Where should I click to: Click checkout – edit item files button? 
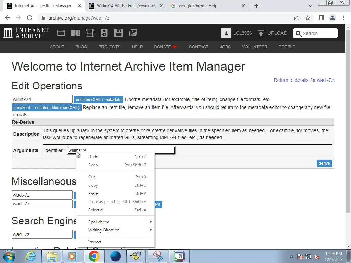pos(47,107)
